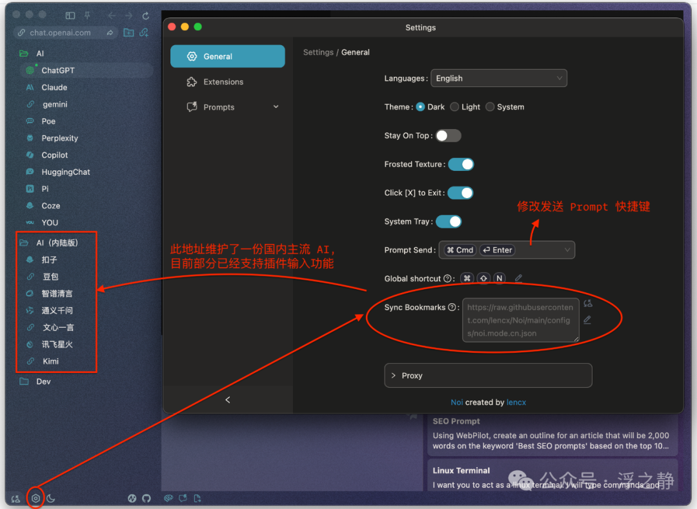Image resolution: width=697 pixels, height=509 pixels.
Task: Toggle the System Tray switch
Action: [x=449, y=222]
